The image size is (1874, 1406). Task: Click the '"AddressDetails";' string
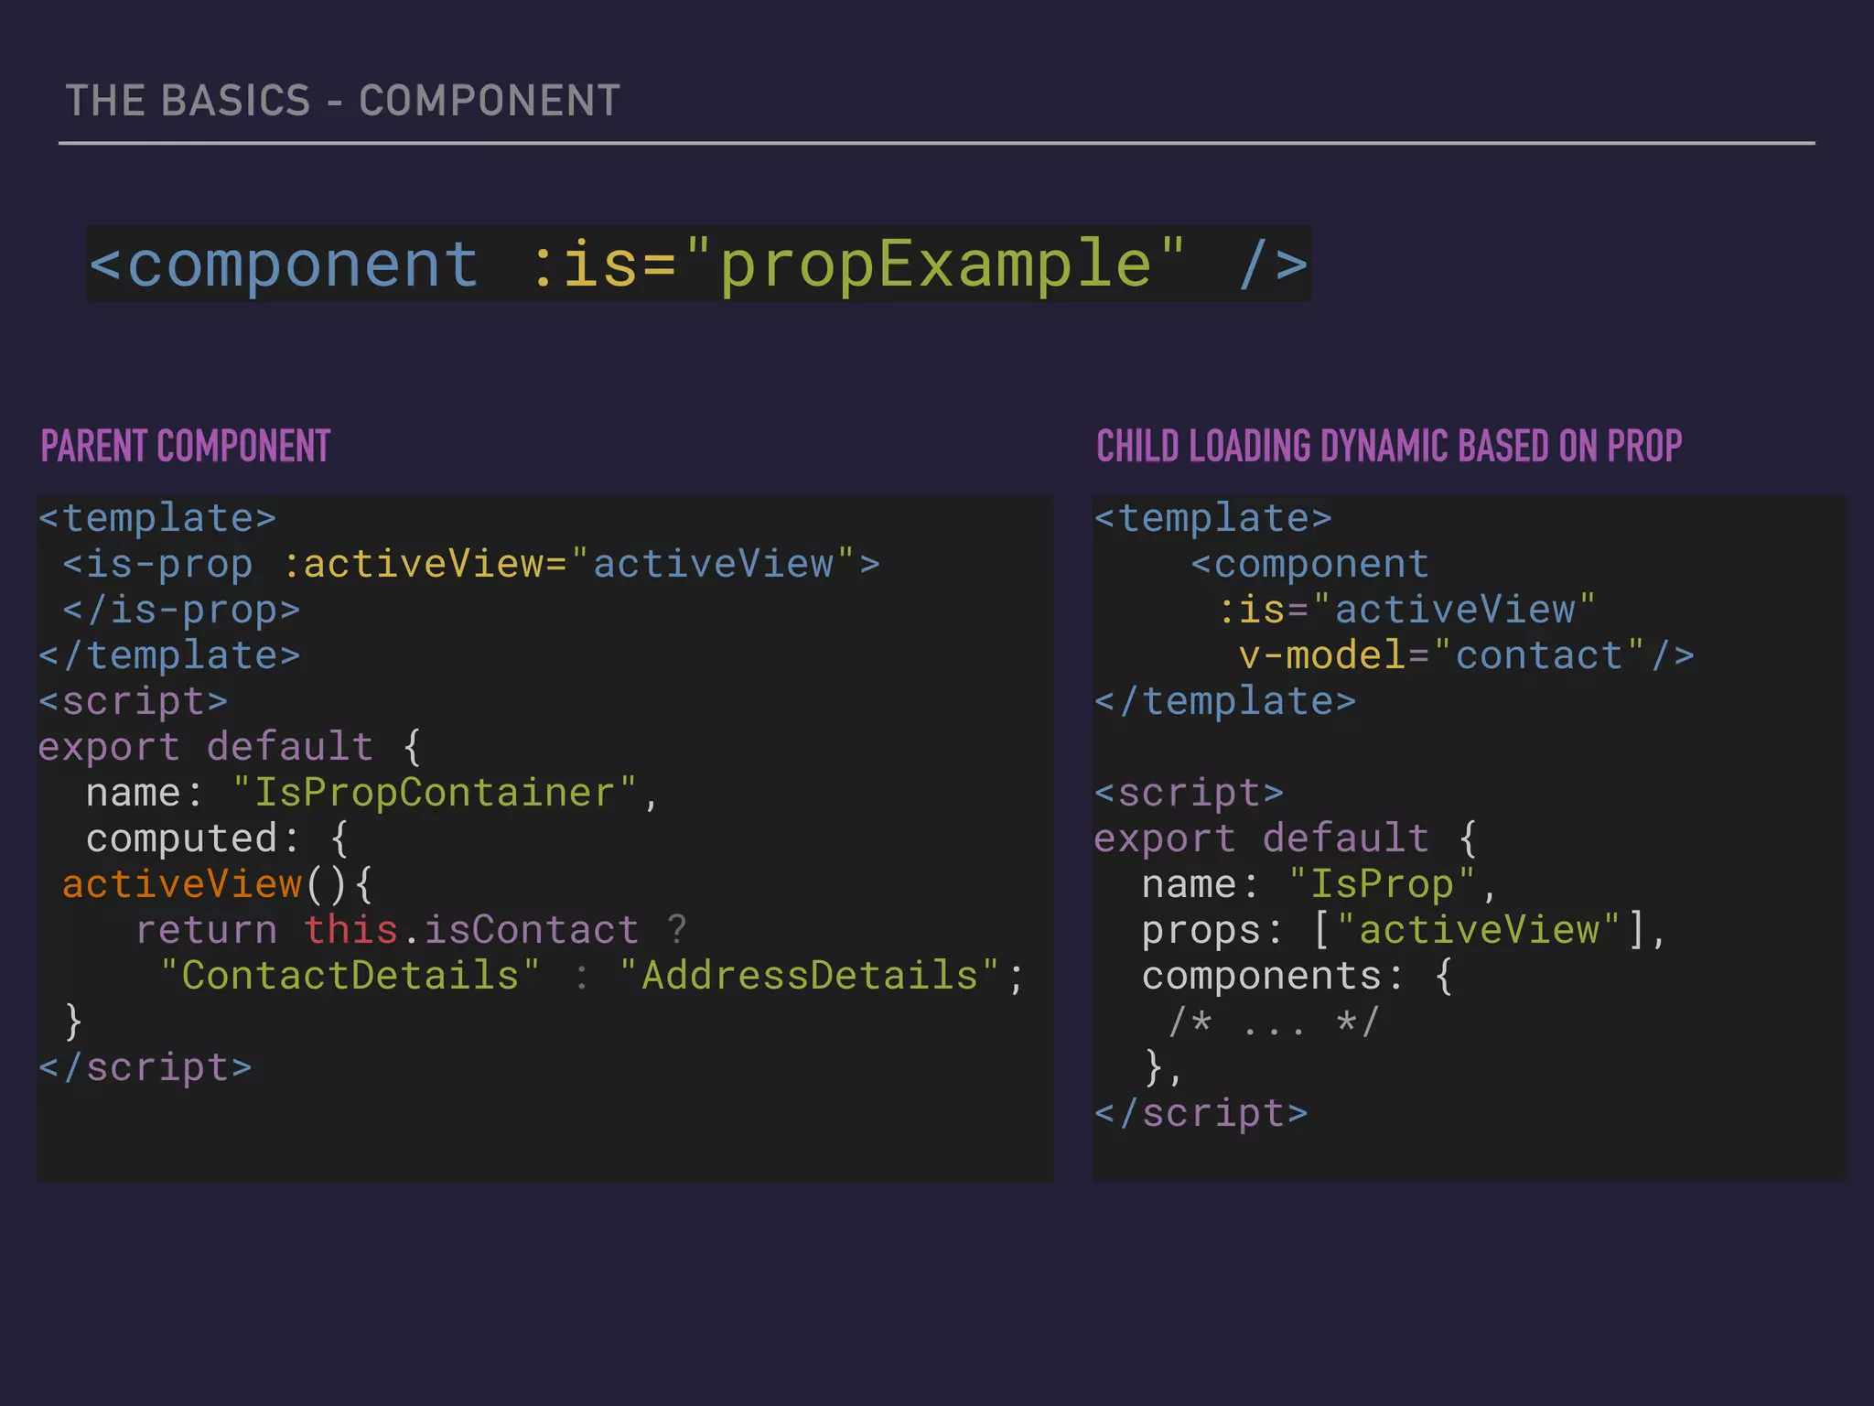coord(822,976)
